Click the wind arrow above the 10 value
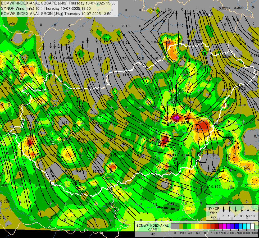The height and width of the screenshot is (238, 259). [230, 209]
